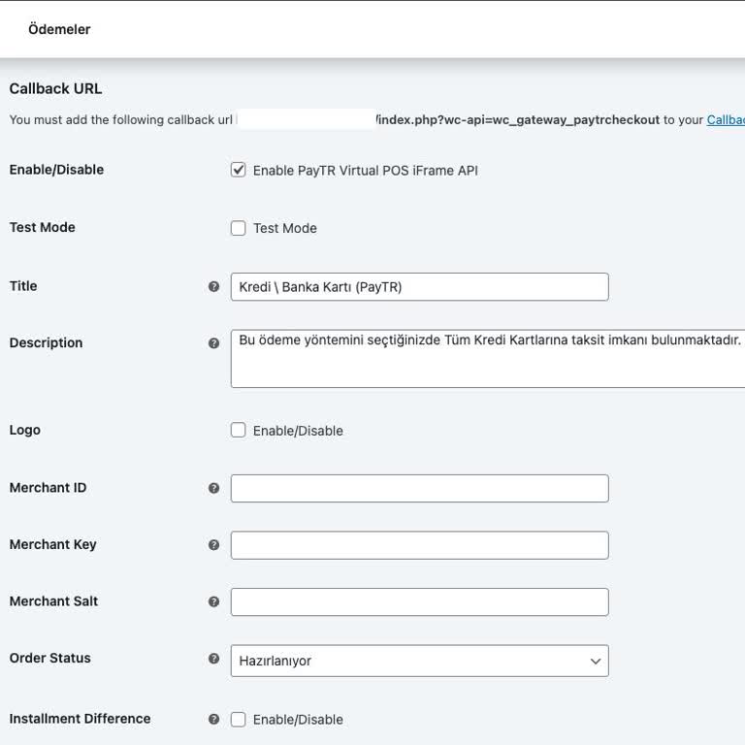This screenshot has height=745, width=745.
Task: Open the Callback link
Action: click(x=725, y=120)
